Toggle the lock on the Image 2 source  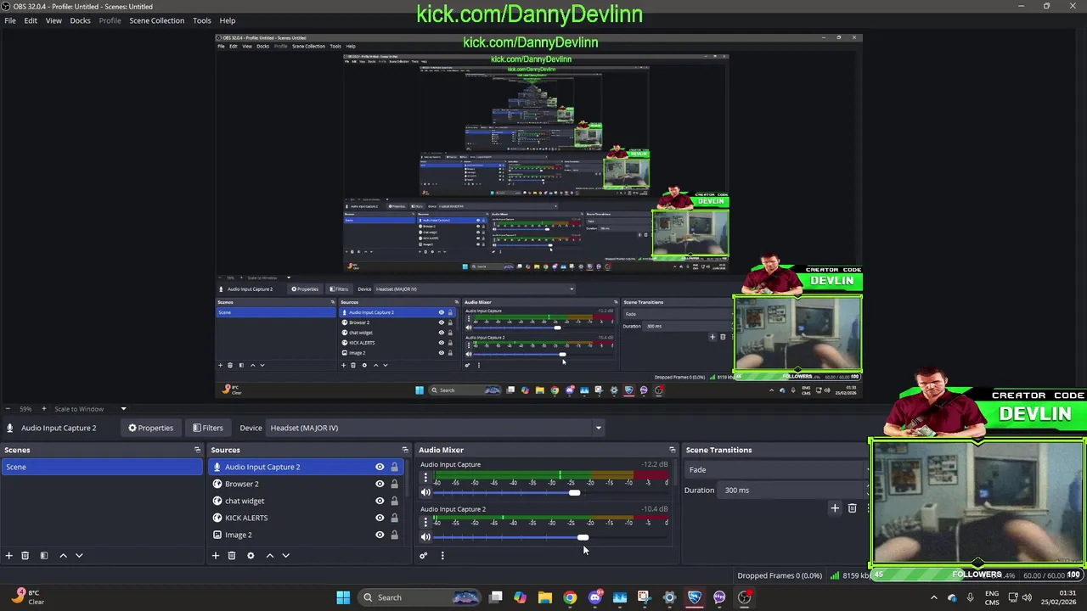pyautogui.click(x=394, y=535)
